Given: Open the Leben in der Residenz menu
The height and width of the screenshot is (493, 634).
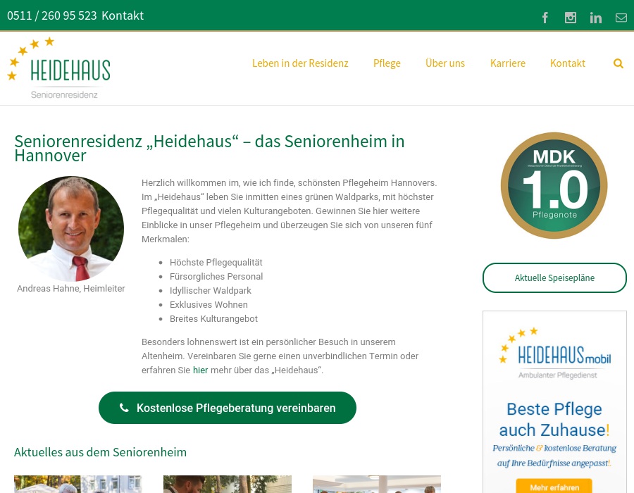Looking at the screenshot, I should coord(300,63).
